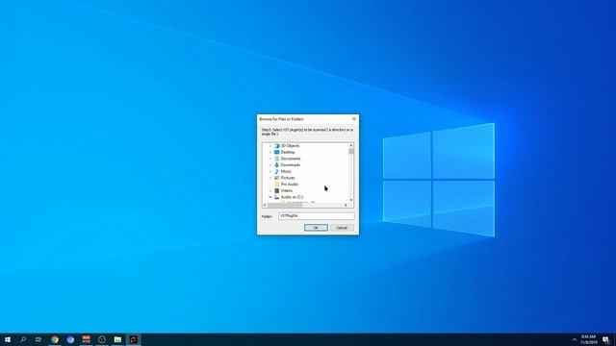Open the red striped app on taskbar

click(86, 339)
